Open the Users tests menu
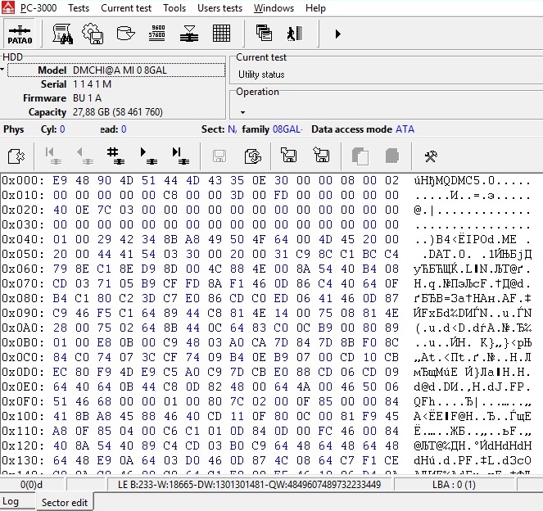 click(x=219, y=8)
